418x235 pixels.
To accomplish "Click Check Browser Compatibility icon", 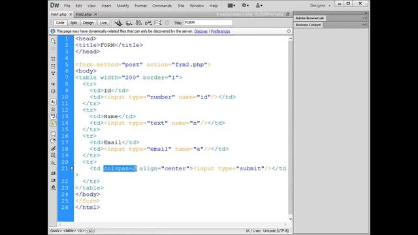I will (158, 23).
